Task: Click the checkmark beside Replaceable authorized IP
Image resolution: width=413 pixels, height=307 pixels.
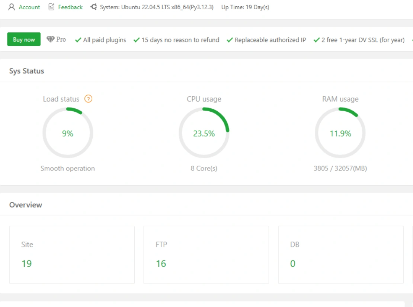Action: (x=230, y=40)
